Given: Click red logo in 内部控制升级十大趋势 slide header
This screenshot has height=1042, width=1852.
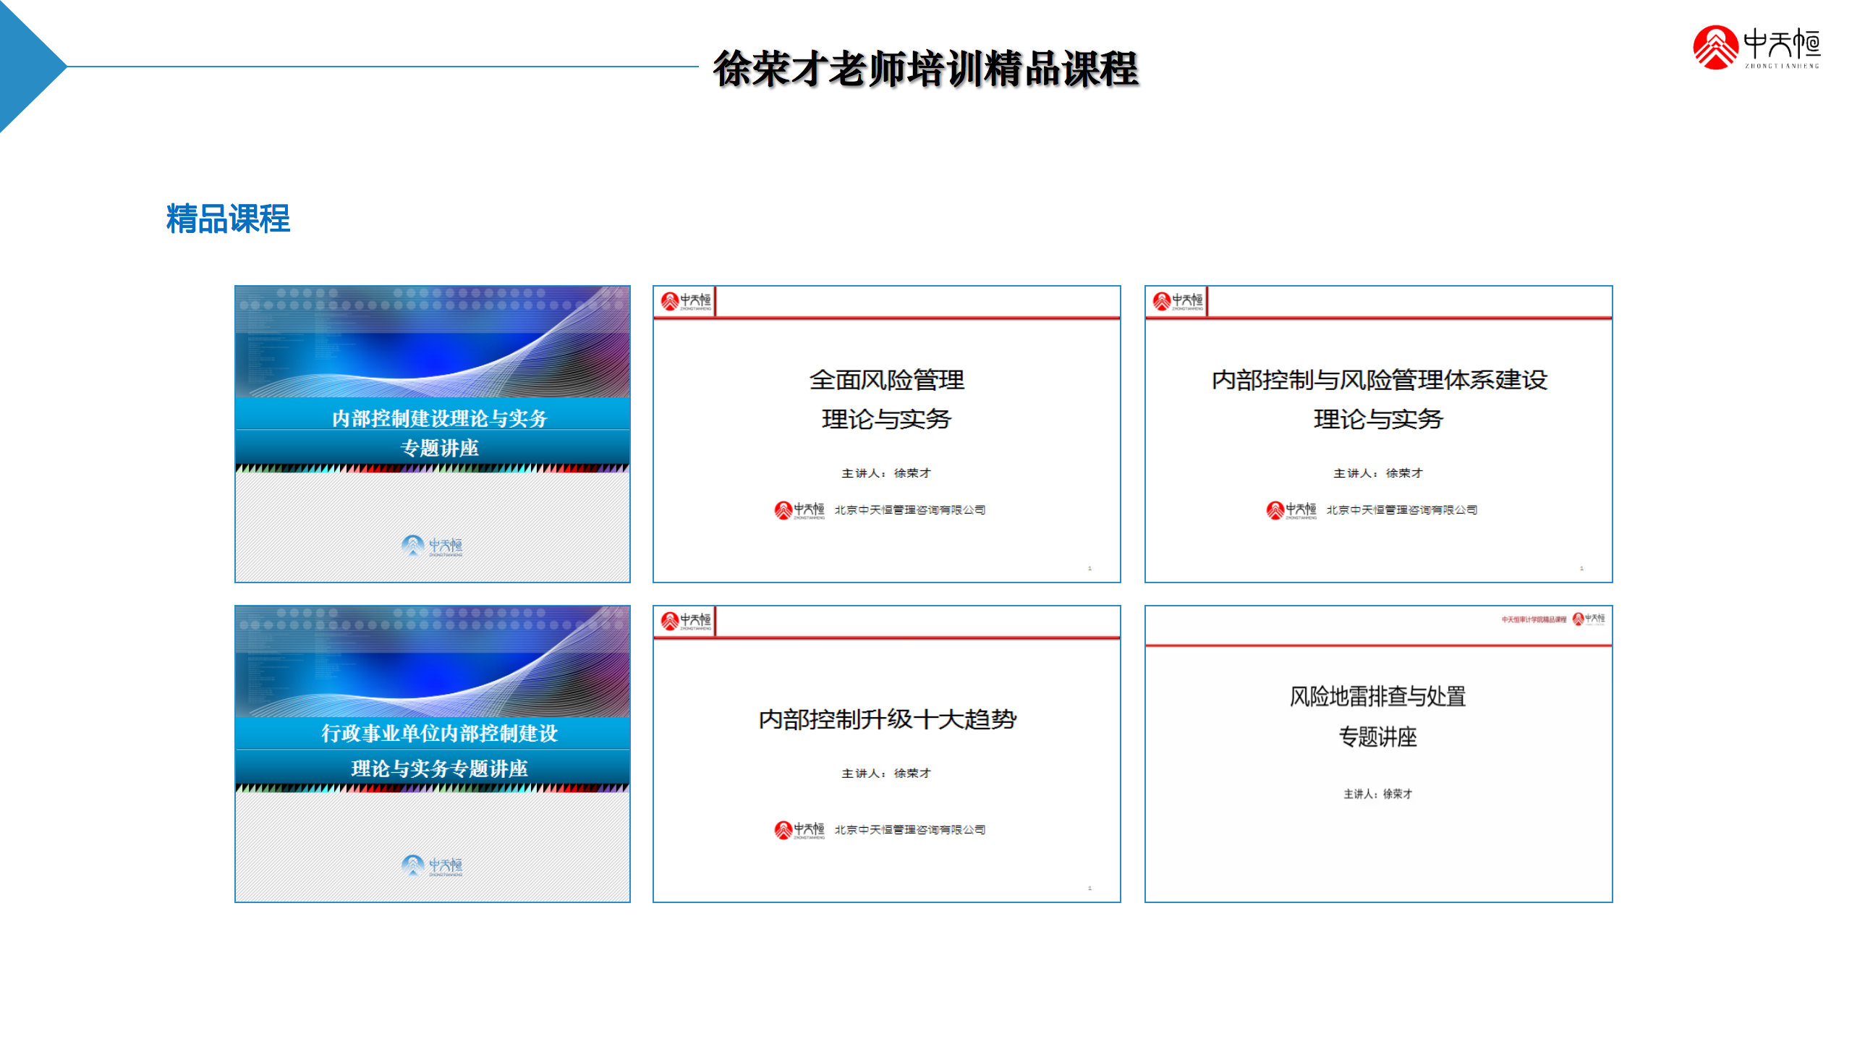Looking at the screenshot, I should point(685,621).
